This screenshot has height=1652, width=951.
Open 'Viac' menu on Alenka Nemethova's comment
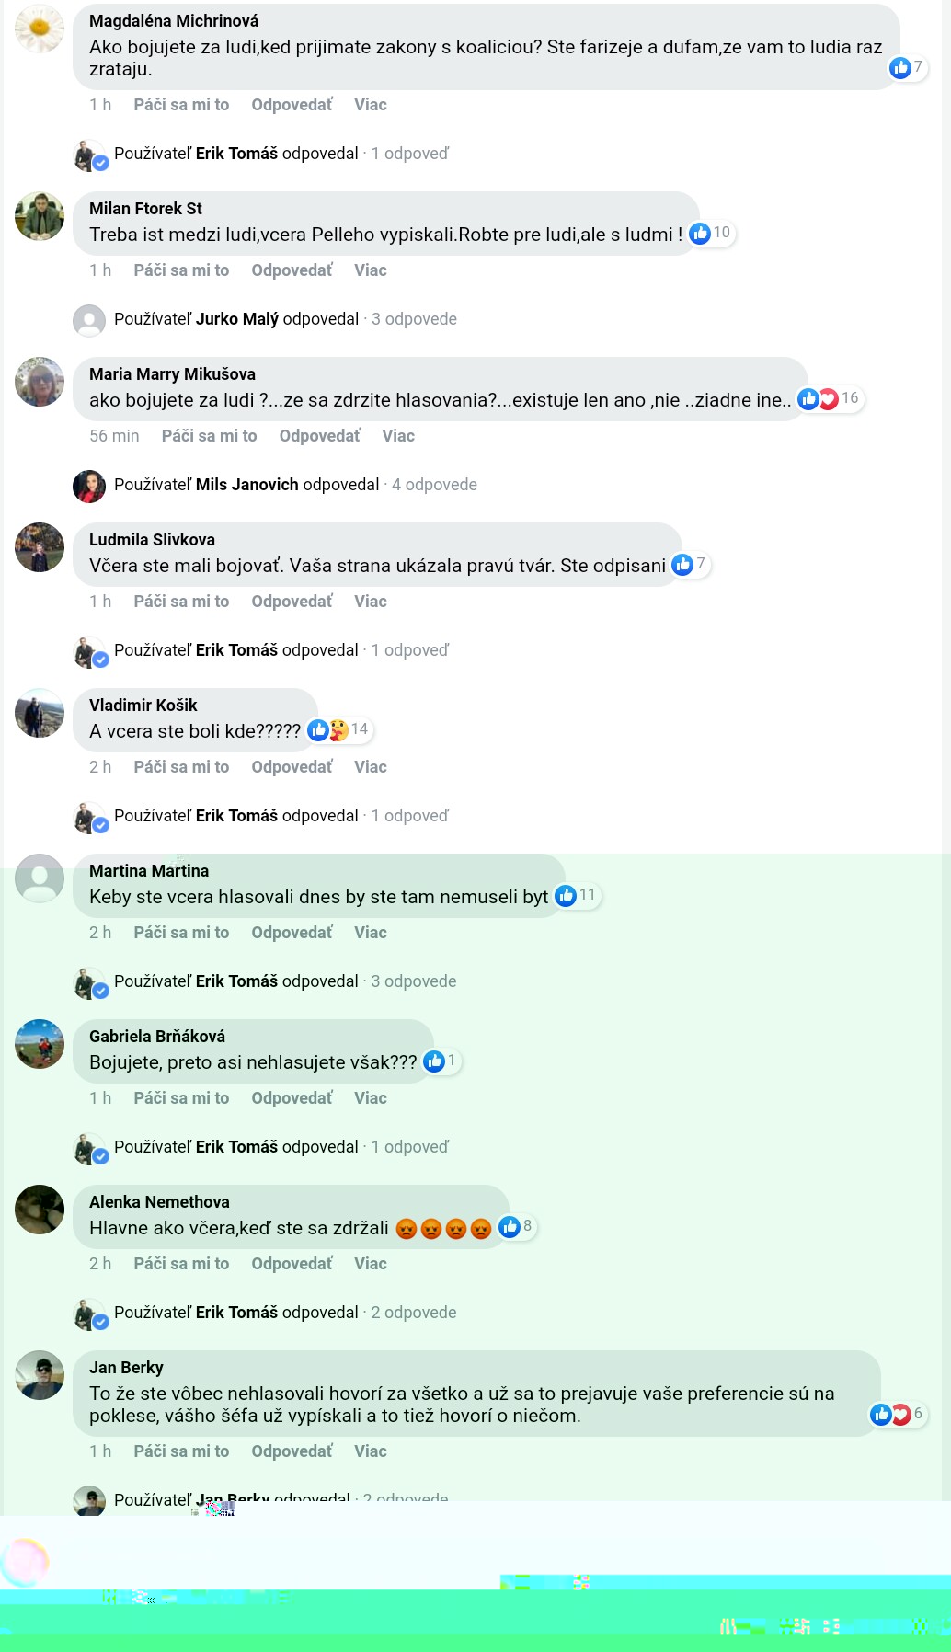pos(371,1264)
